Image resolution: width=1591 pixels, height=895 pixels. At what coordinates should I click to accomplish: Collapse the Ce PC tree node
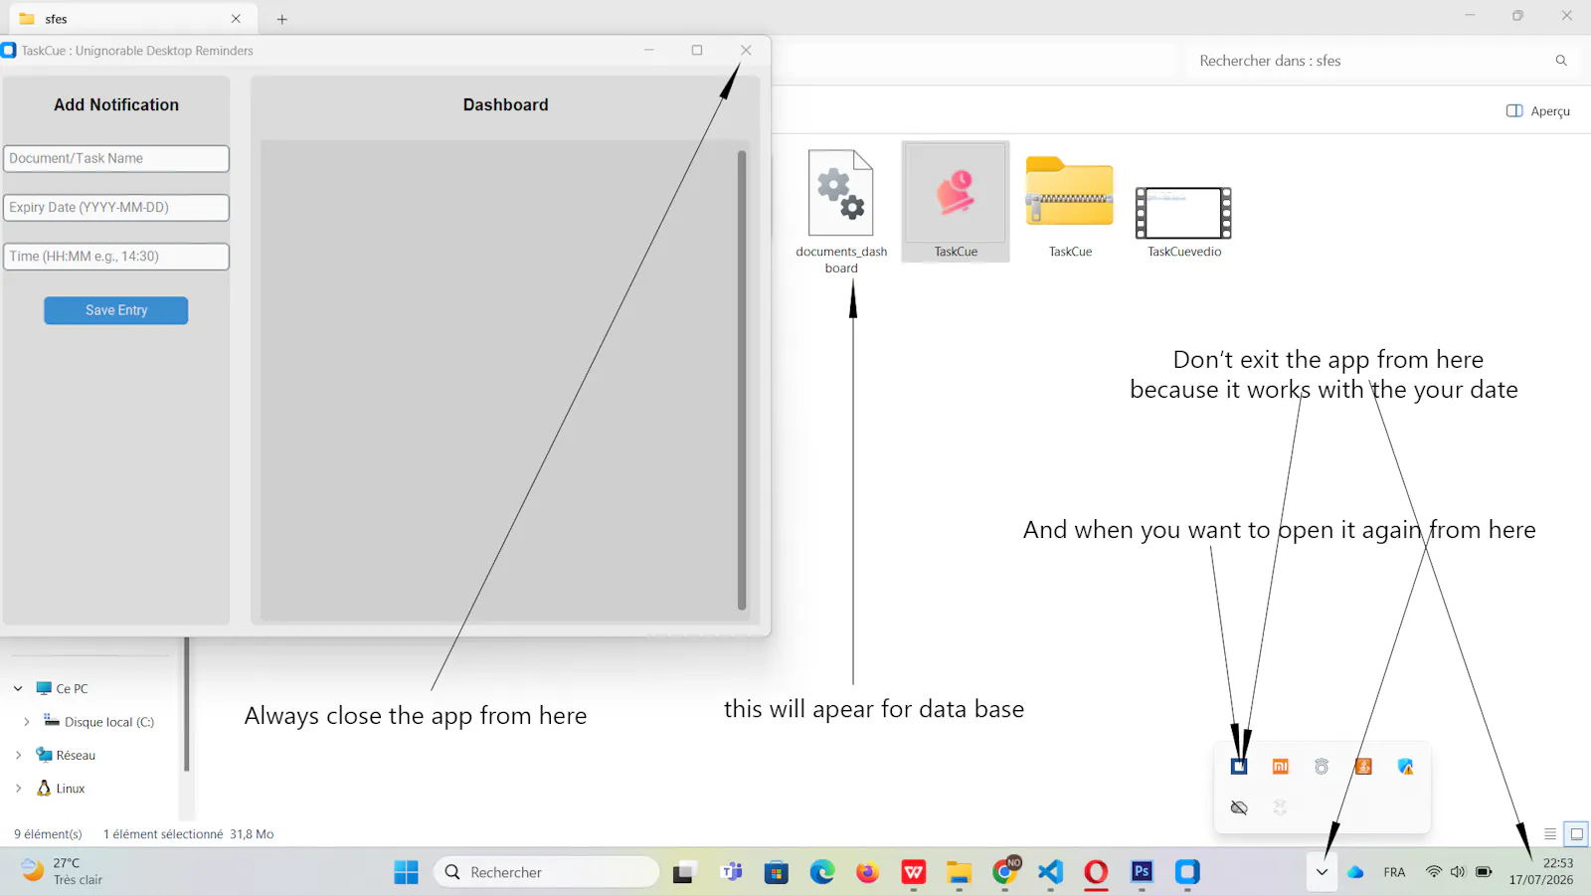(18, 689)
